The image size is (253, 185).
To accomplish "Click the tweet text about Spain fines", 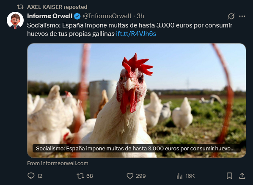I will coord(129,30).
